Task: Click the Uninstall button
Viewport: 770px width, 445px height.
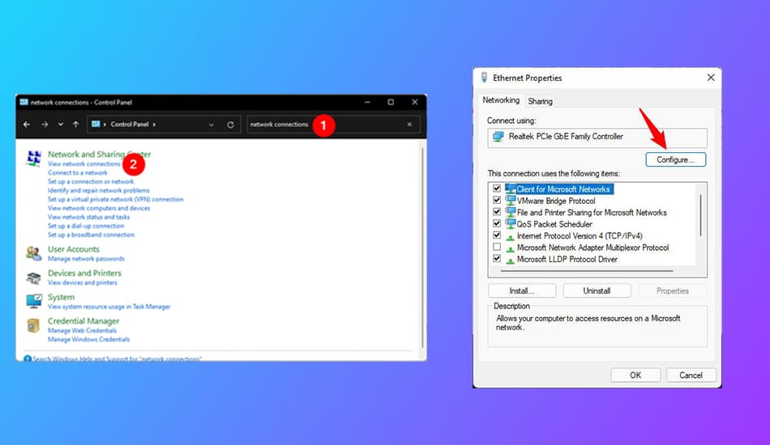Action: (x=597, y=290)
